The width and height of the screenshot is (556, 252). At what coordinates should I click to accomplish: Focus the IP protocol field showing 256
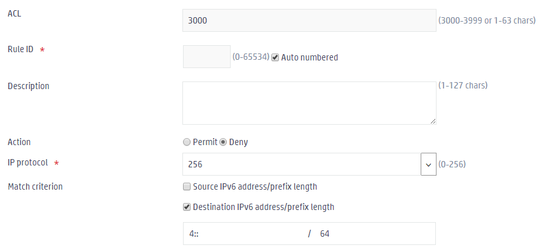pyautogui.click(x=302, y=164)
